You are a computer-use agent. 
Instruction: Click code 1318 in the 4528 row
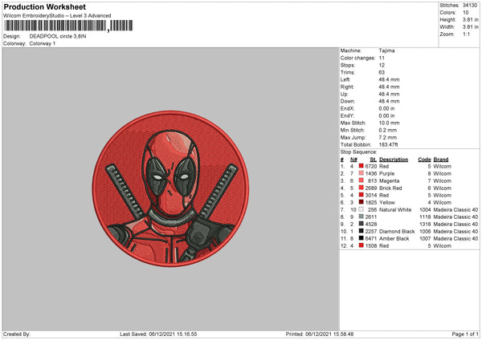(x=425, y=225)
